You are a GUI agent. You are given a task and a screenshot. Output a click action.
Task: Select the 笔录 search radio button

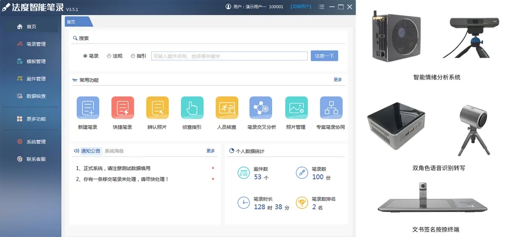tap(85, 56)
